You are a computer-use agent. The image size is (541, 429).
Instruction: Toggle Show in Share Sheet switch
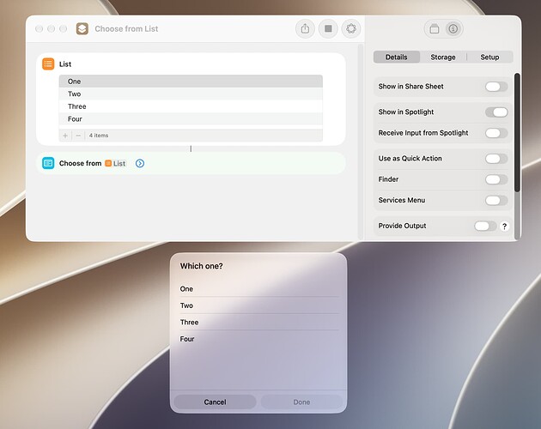(496, 87)
